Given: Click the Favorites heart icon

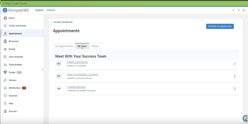Looking at the screenshot, I should [x=5, y=96].
